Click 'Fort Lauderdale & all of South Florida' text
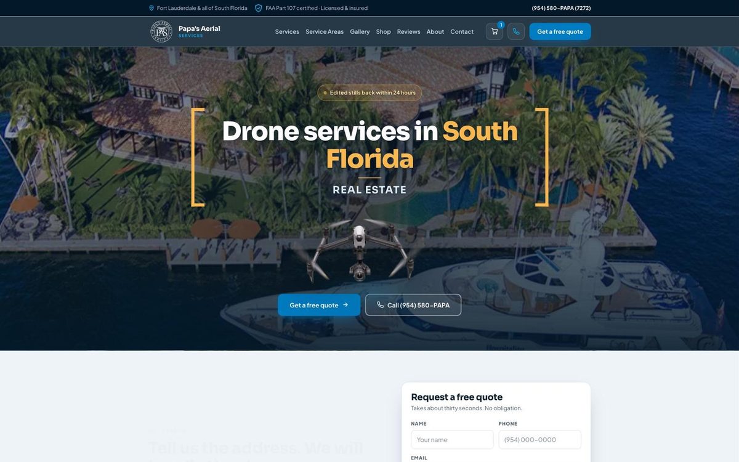Image resolution: width=739 pixels, height=462 pixels. [202, 8]
